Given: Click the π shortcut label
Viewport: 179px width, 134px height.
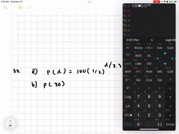Looking at the screenshot, I should pyautogui.click(x=152, y=40).
